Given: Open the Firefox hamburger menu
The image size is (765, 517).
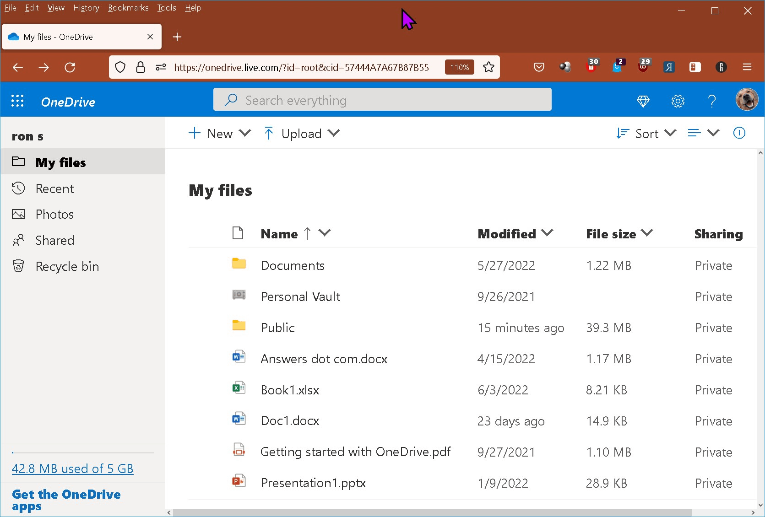Looking at the screenshot, I should [747, 67].
